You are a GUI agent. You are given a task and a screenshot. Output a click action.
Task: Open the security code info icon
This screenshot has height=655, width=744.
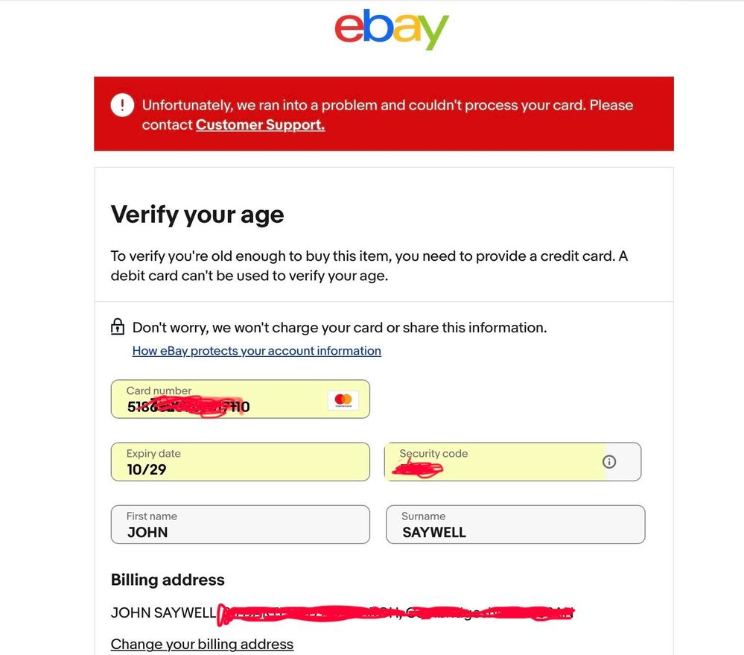[609, 462]
